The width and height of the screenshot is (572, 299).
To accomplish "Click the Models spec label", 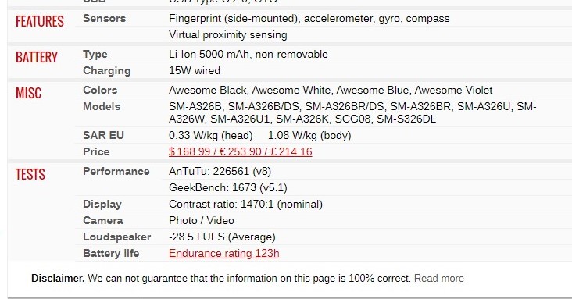I will click(102, 106).
